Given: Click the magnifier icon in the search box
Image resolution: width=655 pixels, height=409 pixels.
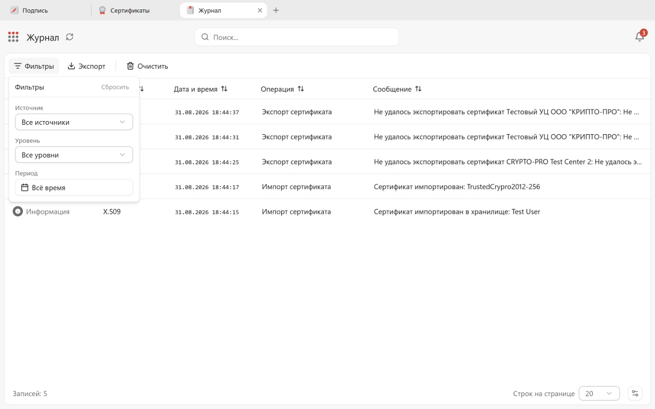Looking at the screenshot, I should point(205,37).
